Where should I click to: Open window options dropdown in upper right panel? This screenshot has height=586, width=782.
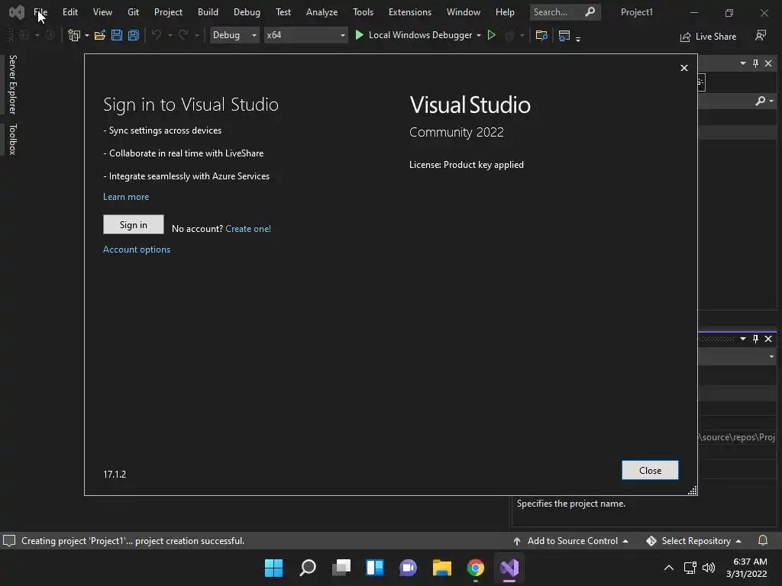coord(743,63)
